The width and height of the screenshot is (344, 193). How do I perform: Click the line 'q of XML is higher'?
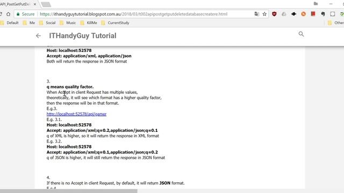click(103, 136)
